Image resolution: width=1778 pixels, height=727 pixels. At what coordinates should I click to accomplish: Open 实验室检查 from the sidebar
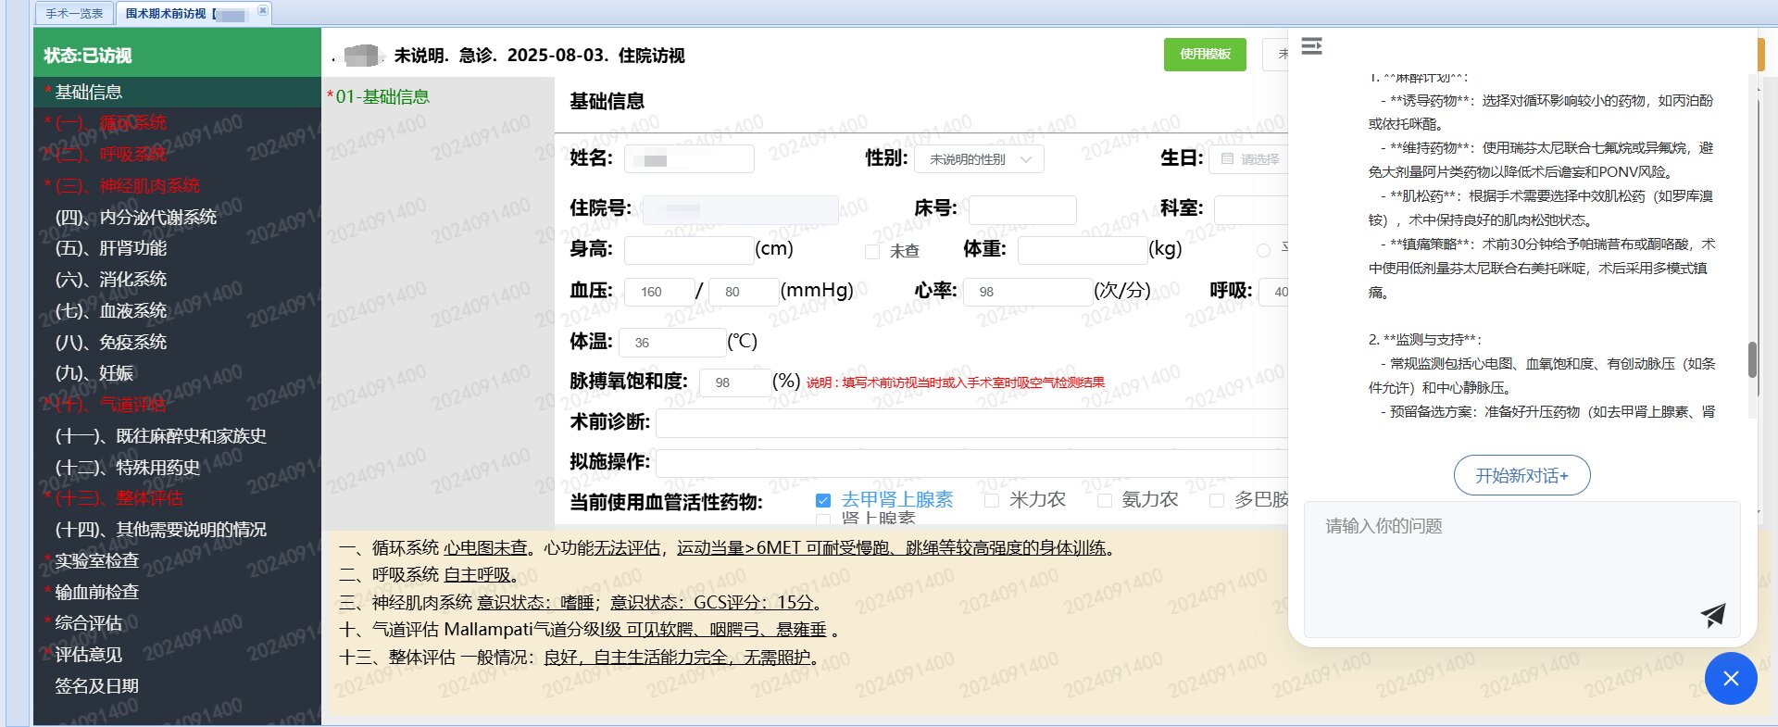96,560
